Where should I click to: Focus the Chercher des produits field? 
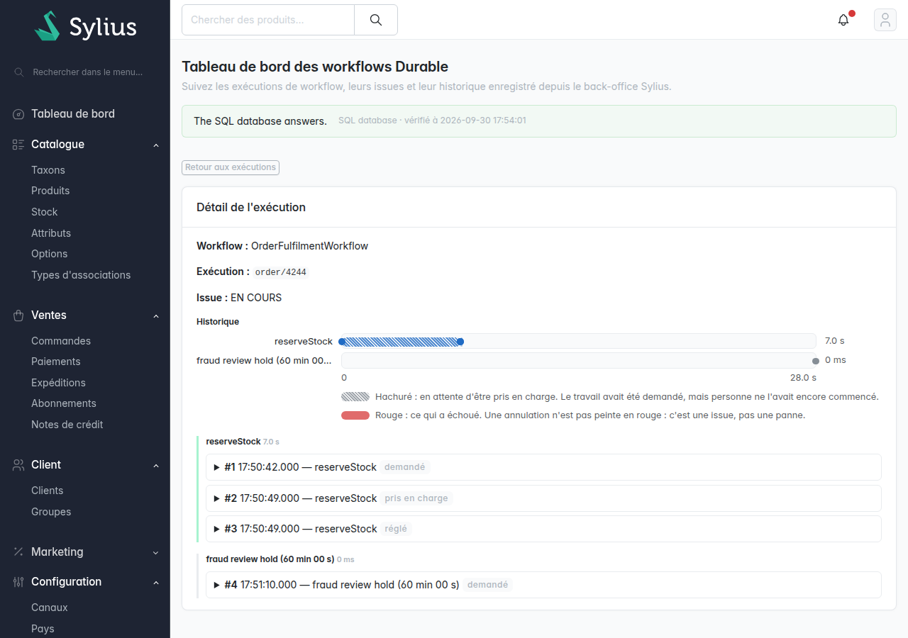tap(268, 20)
